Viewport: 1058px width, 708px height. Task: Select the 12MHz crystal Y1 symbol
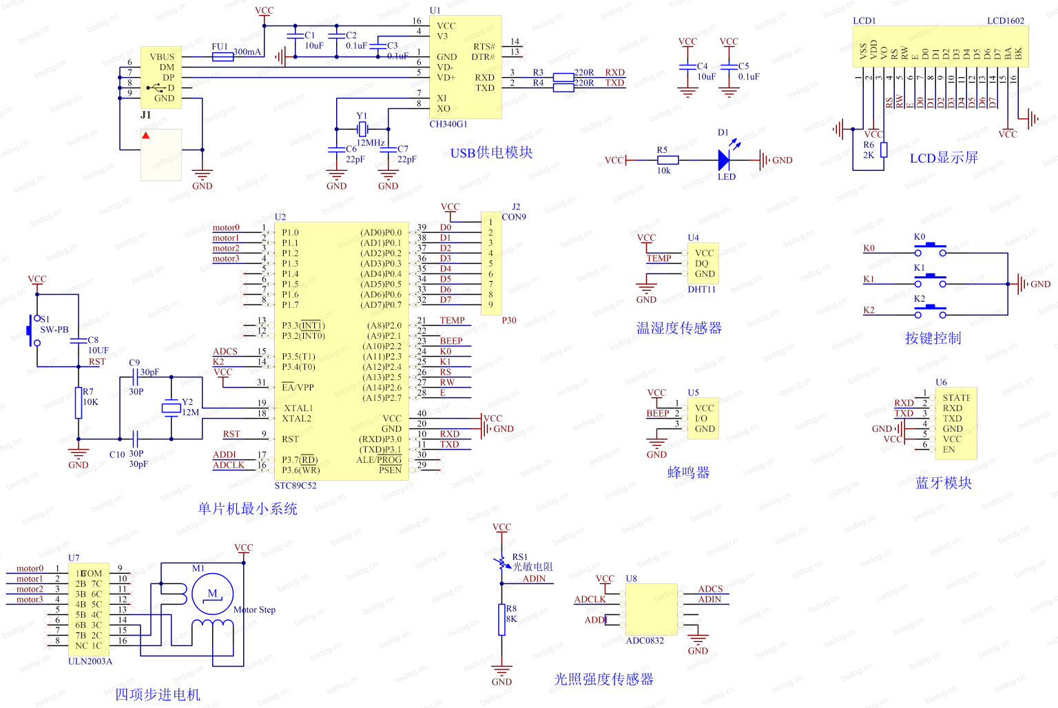362,129
